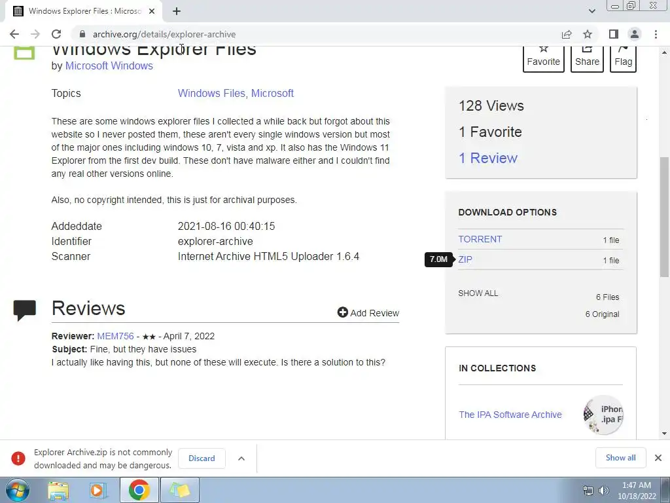The height and width of the screenshot is (503, 670).
Task: Open Chrome three-dot menu
Action: click(x=656, y=34)
